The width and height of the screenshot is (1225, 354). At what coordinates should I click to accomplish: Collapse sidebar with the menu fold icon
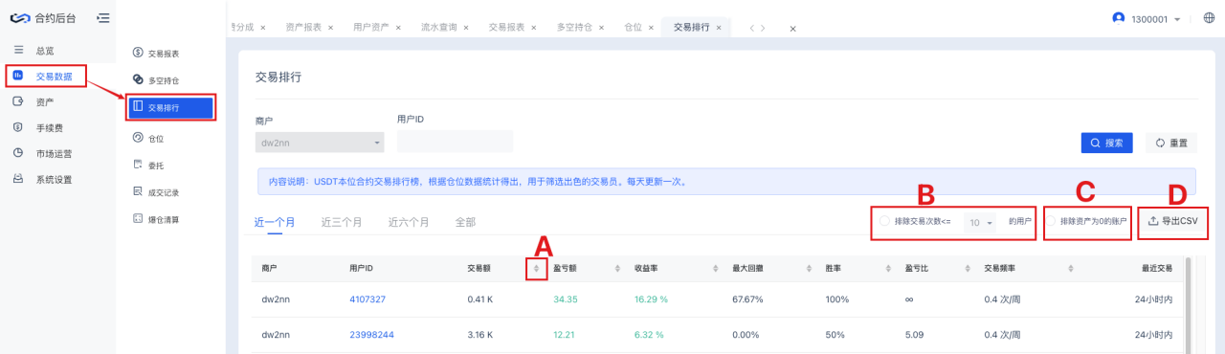tap(102, 17)
